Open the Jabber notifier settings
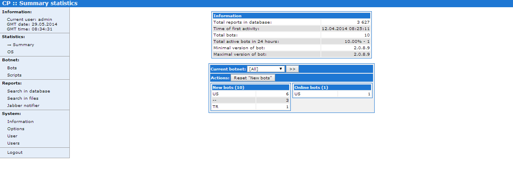This screenshot has height=187, width=513. tap(23, 106)
